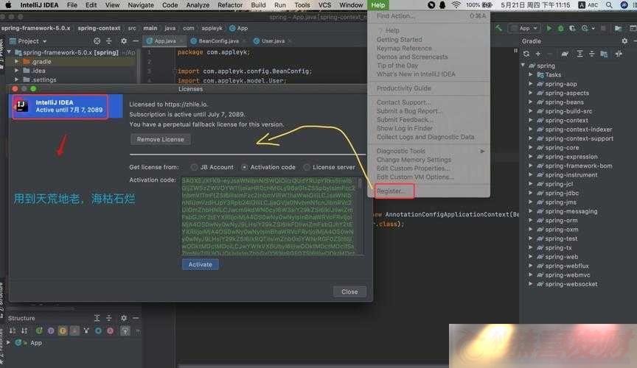Click the Remove License button
637x368 pixels.
(x=161, y=139)
